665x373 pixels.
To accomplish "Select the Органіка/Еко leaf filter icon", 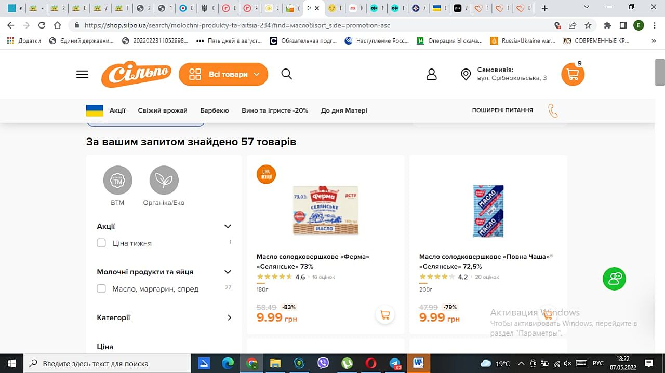I will 164,181.
